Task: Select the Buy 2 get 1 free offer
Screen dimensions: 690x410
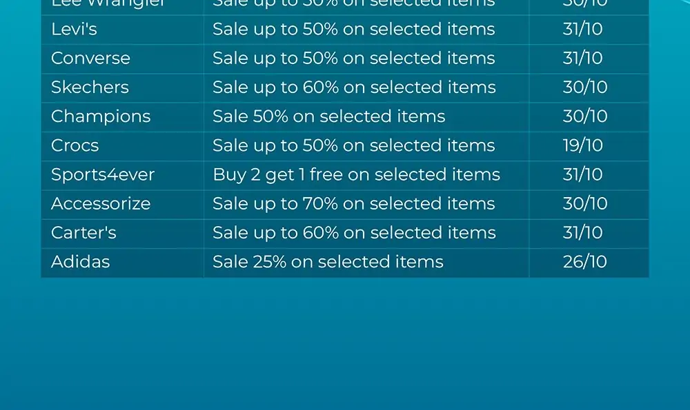Action: (357, 175)
